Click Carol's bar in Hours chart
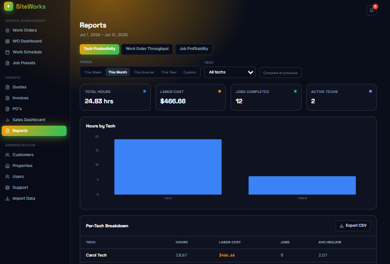 [x=168, y=167]
